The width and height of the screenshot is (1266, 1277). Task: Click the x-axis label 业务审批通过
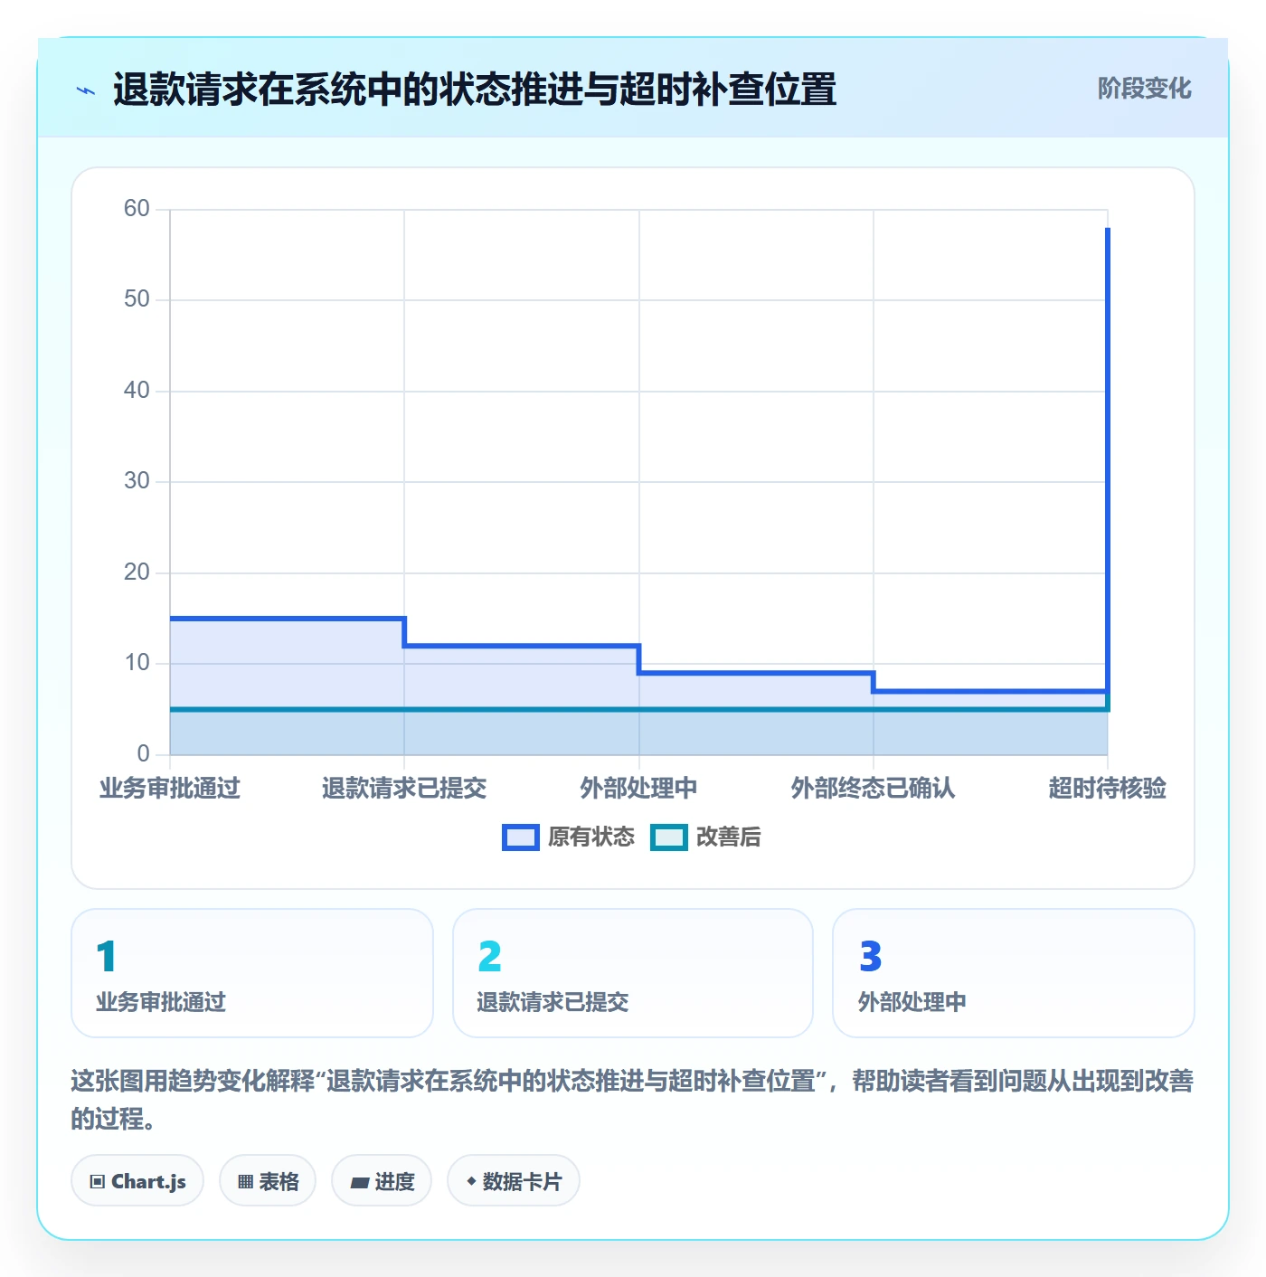tap(170, 789)
